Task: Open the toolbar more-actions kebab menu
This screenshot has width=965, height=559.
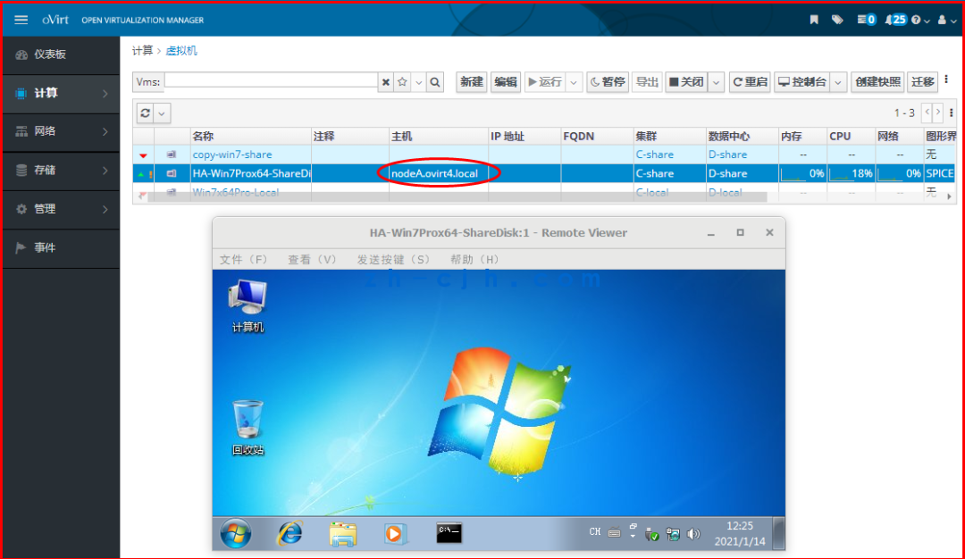Action: coord(946,79)
